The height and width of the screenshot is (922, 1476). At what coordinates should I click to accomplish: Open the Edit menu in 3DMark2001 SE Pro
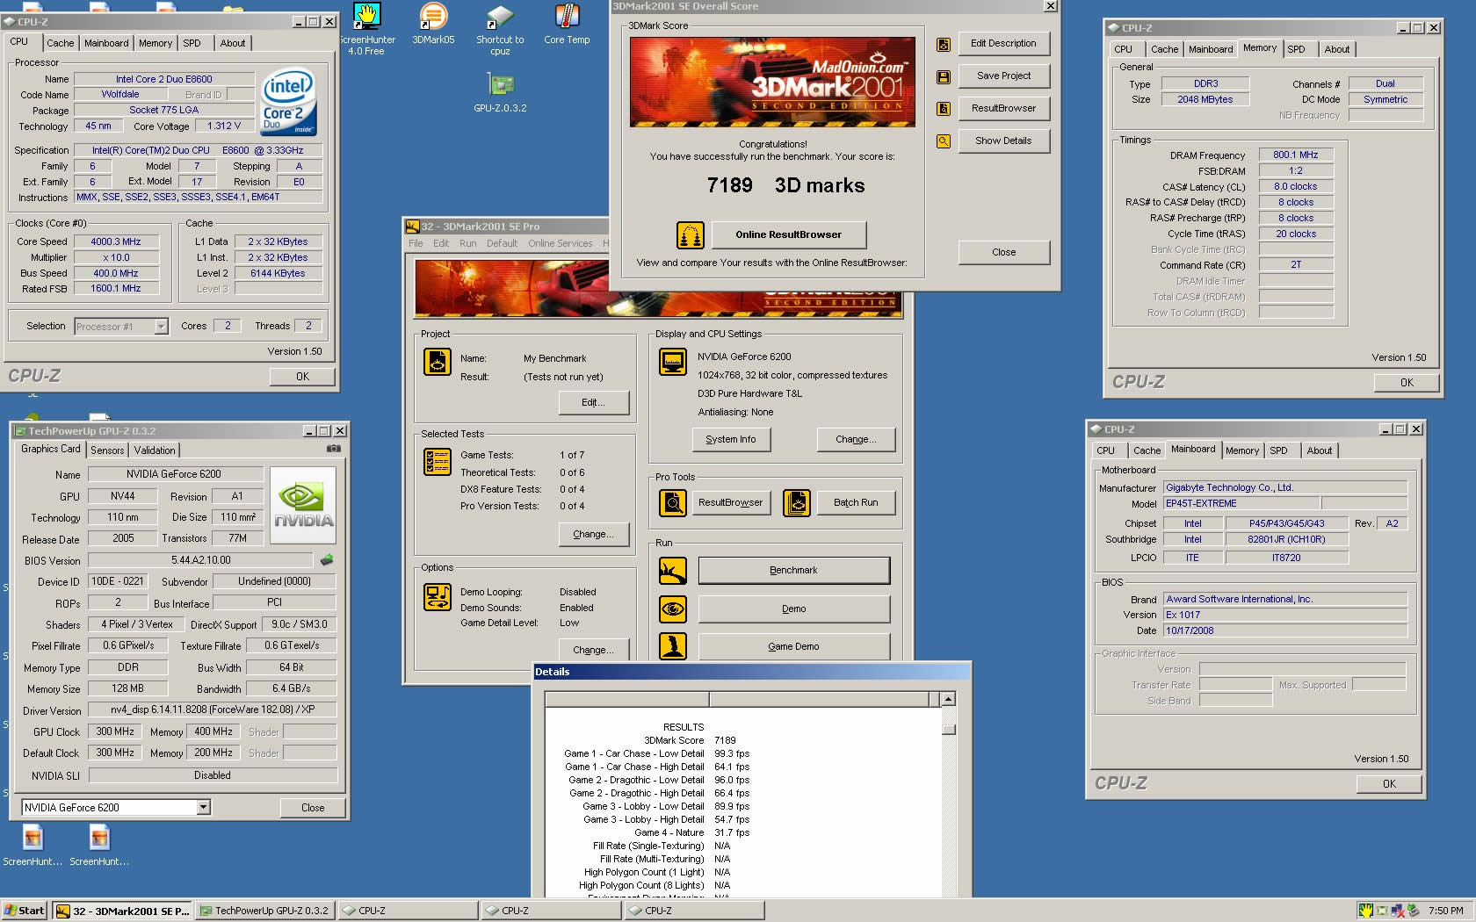441,244
